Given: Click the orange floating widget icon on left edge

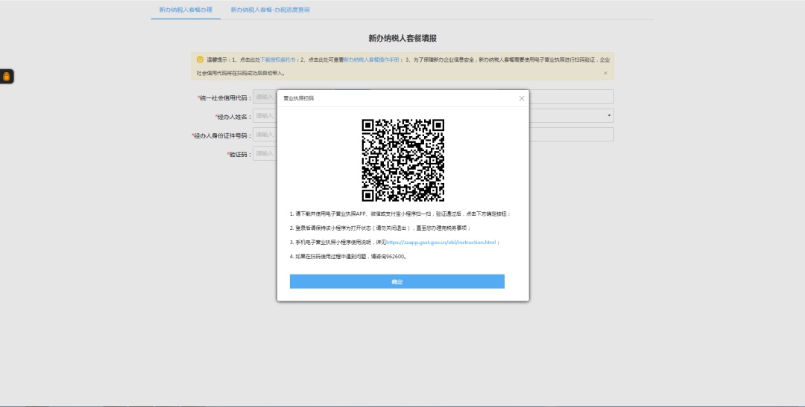Looking at the screenshot, I should 7,77.
